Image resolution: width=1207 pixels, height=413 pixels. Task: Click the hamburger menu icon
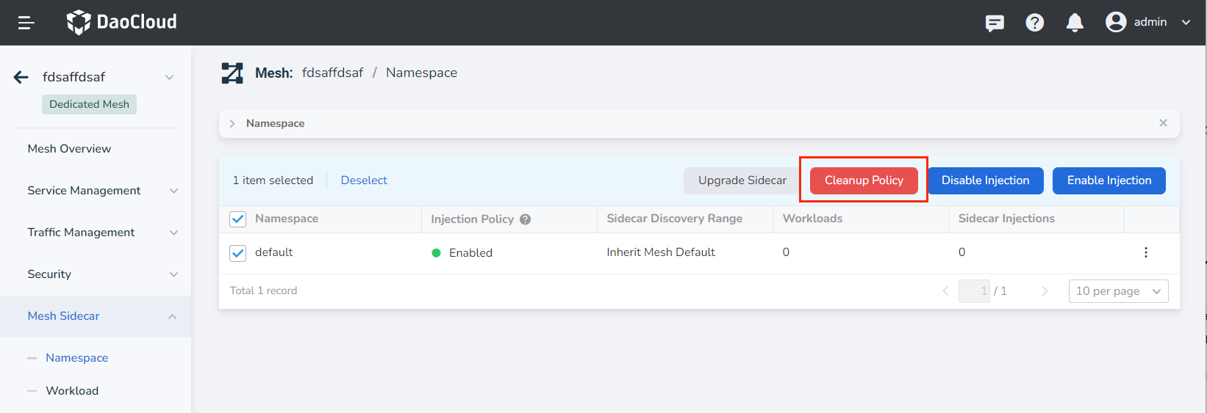pos(26,23)
